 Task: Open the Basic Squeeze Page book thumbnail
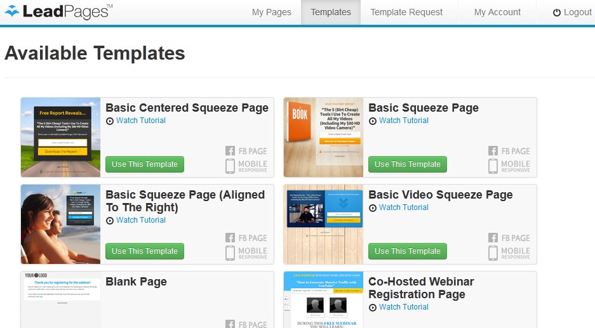tap(323, 137)
